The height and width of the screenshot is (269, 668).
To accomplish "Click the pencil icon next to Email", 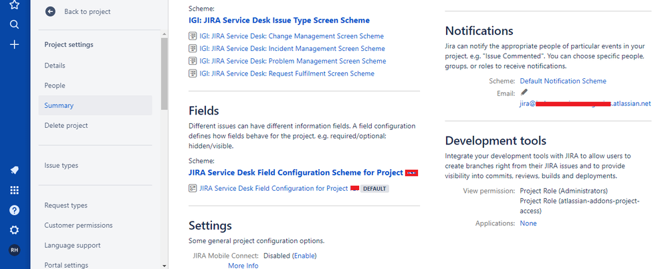I will [x=524, y=92].
